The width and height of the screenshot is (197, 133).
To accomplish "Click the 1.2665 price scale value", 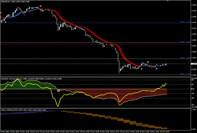I will 194,46.
